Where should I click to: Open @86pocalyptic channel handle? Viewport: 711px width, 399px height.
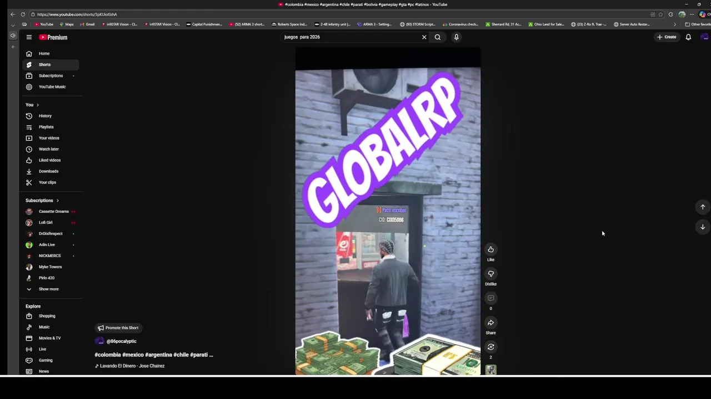(121, 341)
